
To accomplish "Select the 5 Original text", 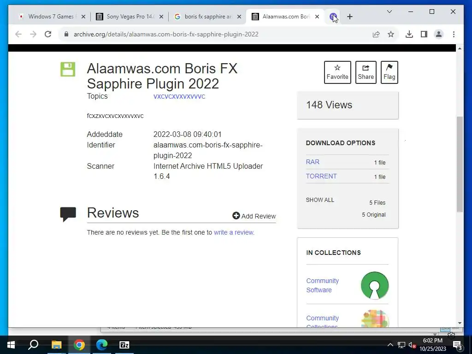I will click(373, 215).
